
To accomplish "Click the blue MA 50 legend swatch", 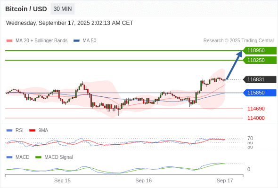I will click(x=76, y=41).
